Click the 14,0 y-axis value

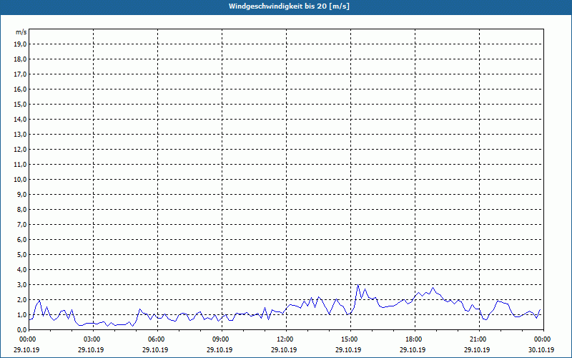point(20,119)
